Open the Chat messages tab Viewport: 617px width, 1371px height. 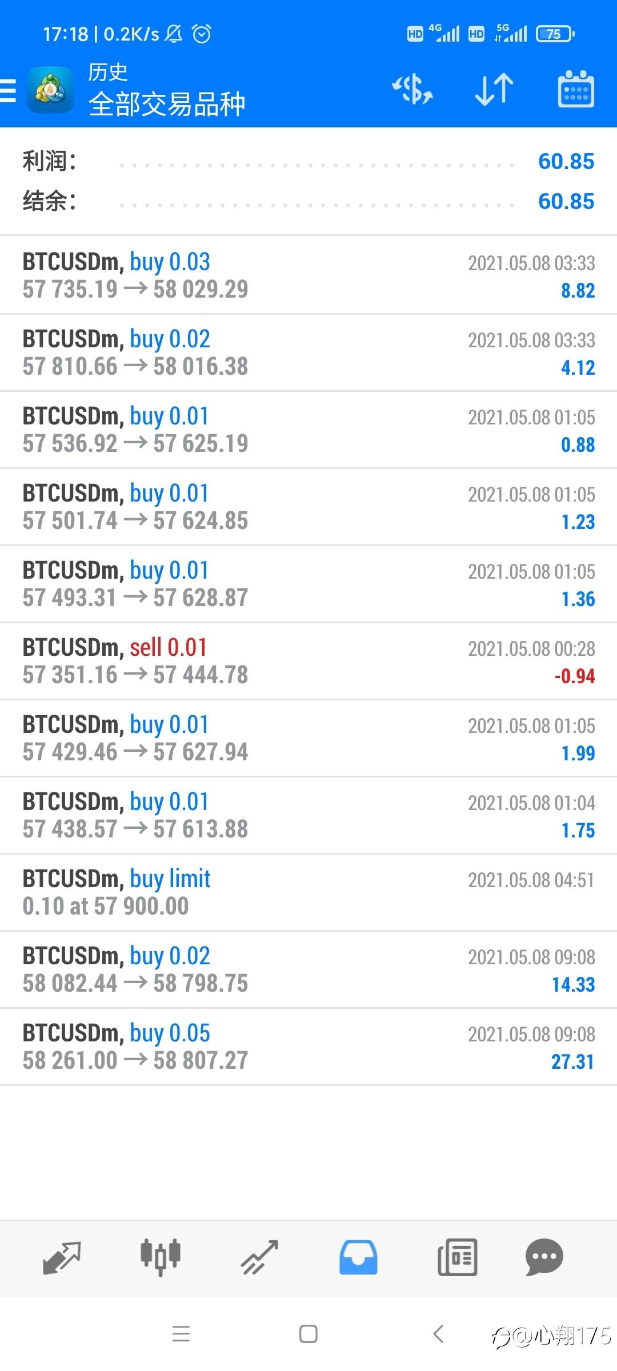tap(544, 1258)
